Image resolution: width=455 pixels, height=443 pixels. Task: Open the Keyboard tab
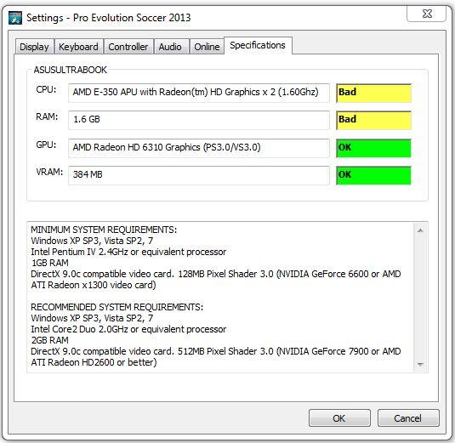point(78,47)
